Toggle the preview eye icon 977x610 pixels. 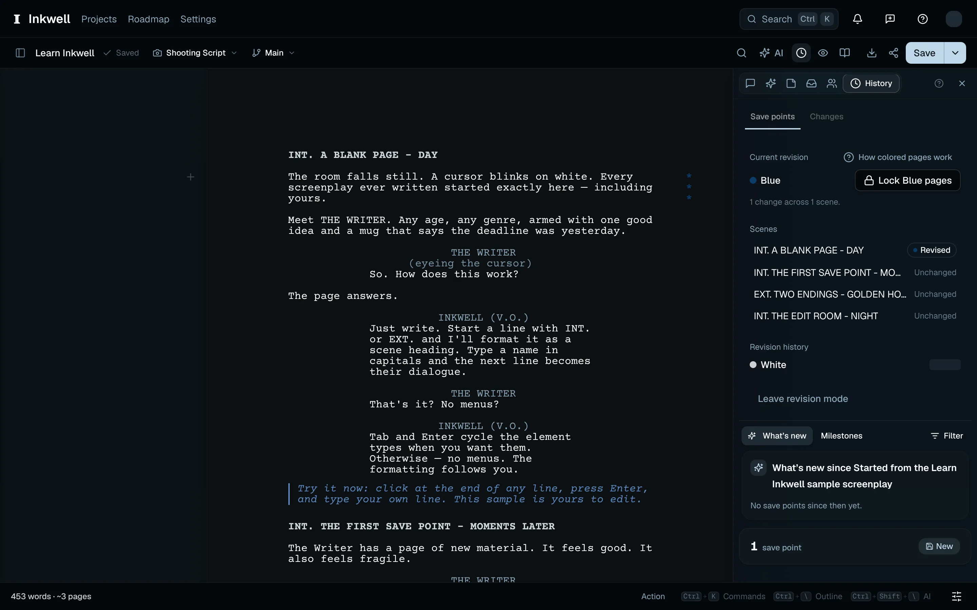[823, 53]
